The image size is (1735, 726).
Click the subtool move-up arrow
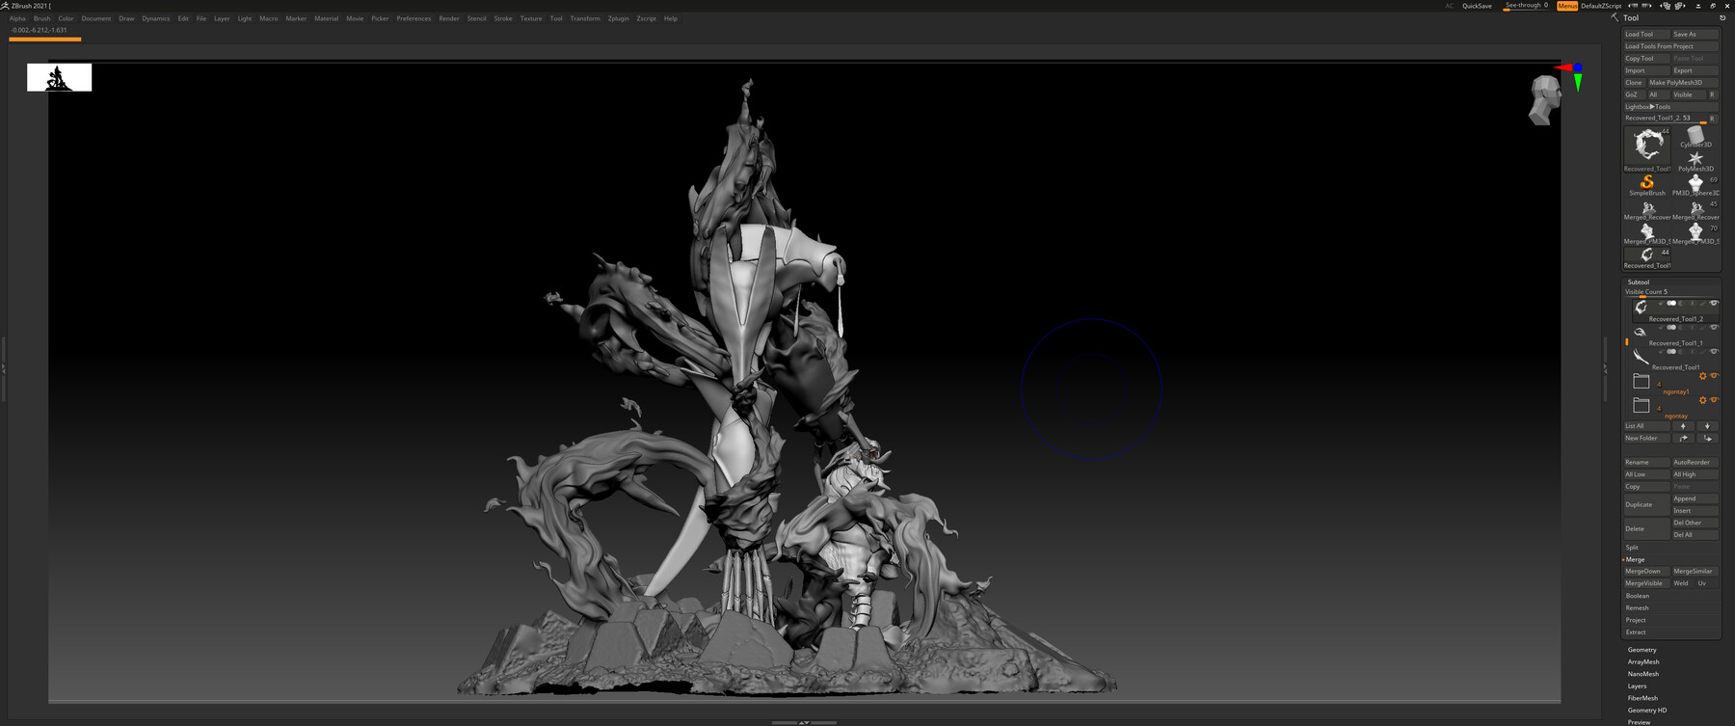[x=1683, y=425]
